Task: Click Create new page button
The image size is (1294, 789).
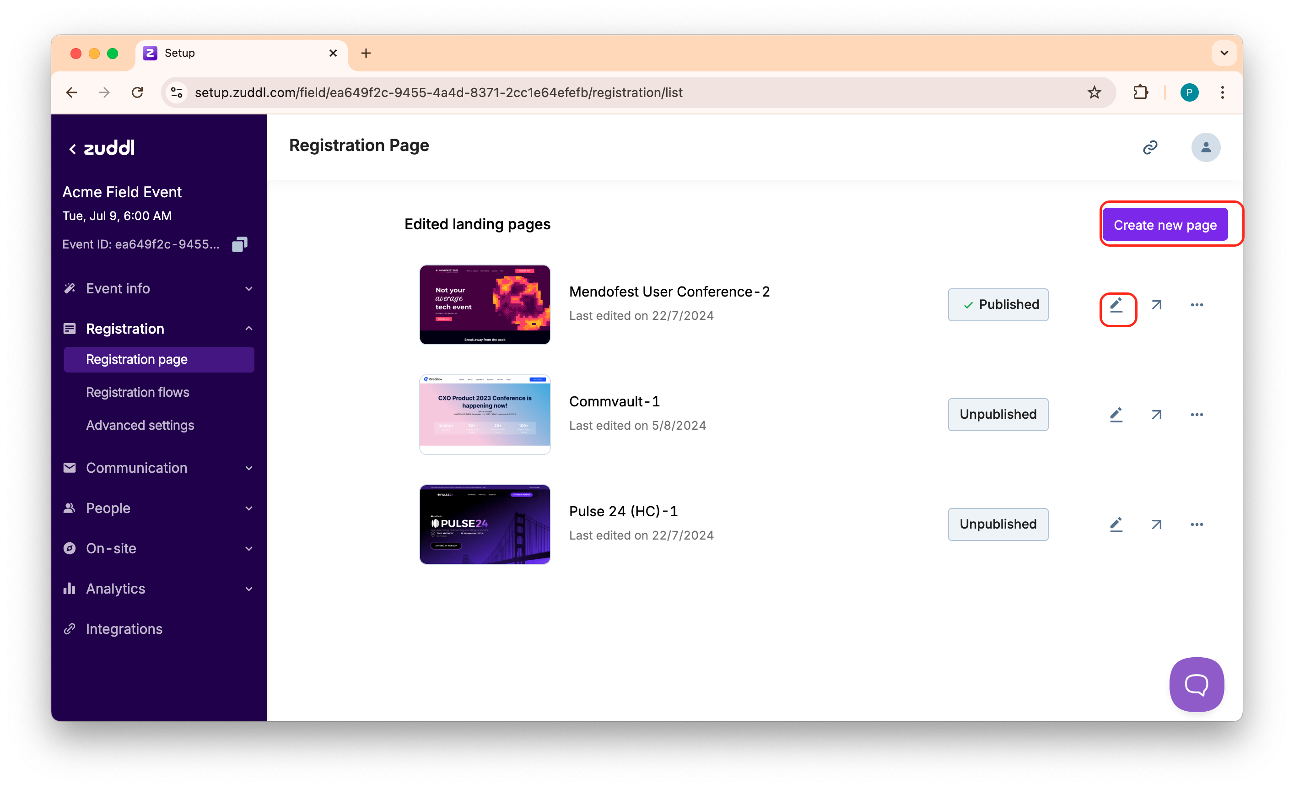Action: point(1165,225)
